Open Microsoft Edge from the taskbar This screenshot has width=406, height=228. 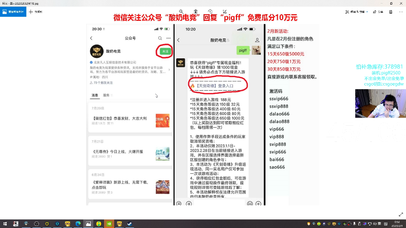pyautogui.click(x=78, y=223)
